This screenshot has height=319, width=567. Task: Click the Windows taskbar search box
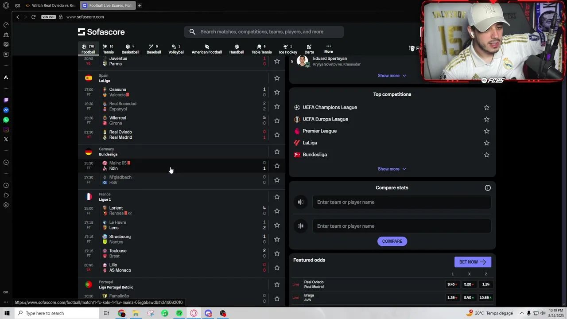point(56,313)
